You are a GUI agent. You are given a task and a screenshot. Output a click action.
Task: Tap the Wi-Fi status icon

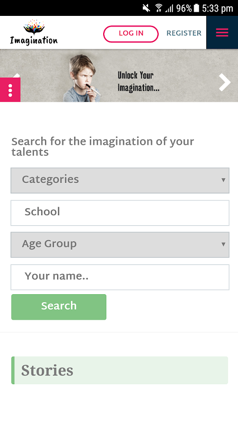(159, 8)
